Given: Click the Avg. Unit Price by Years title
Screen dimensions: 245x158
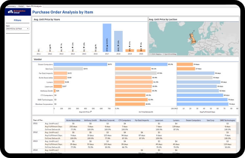Looking at the screenshot, I should click(x=47, y=19).
